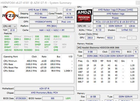
Task: Click the AMD Radeon Vega field
Action: (115, 14)
